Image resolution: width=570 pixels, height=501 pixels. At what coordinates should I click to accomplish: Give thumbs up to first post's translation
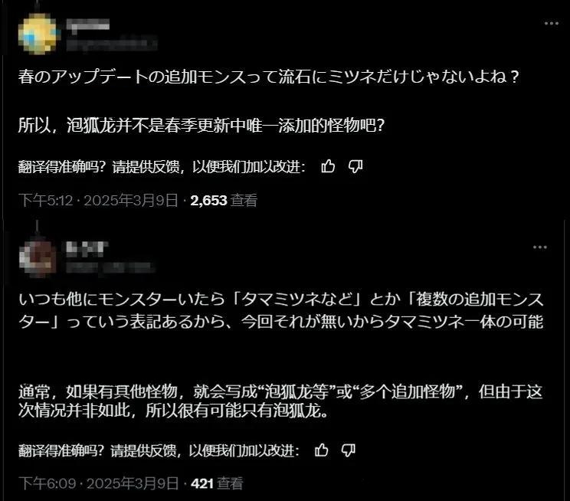pos(328,166)
